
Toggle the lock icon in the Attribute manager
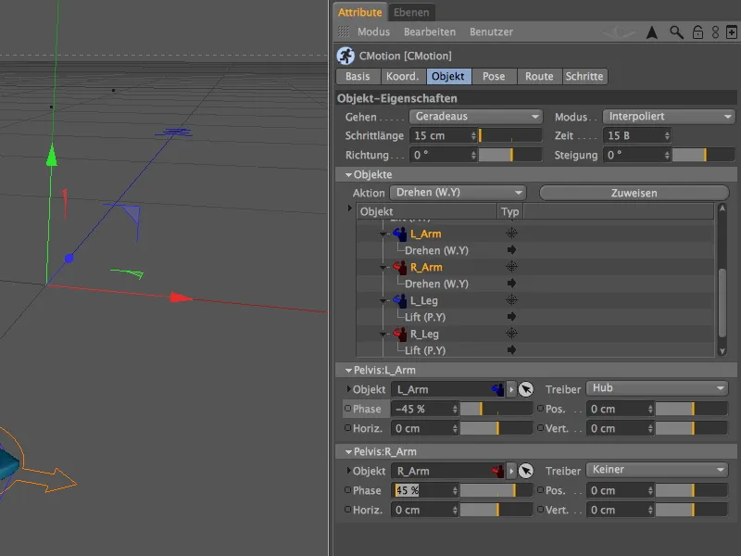[x=697, y=32]
